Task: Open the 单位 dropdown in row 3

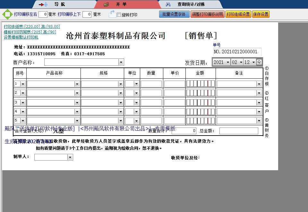Action: [x=137, y=102]
